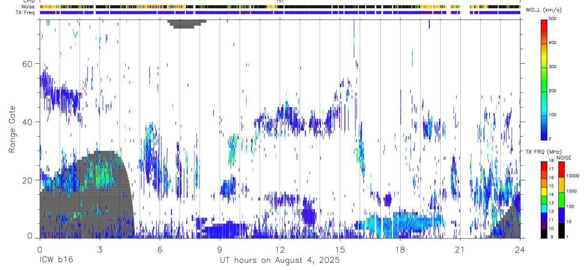Viewport: 585px width, 270px height.
Task: Click the '1' value on NOISE legend
Action: [x=567, y=237]
